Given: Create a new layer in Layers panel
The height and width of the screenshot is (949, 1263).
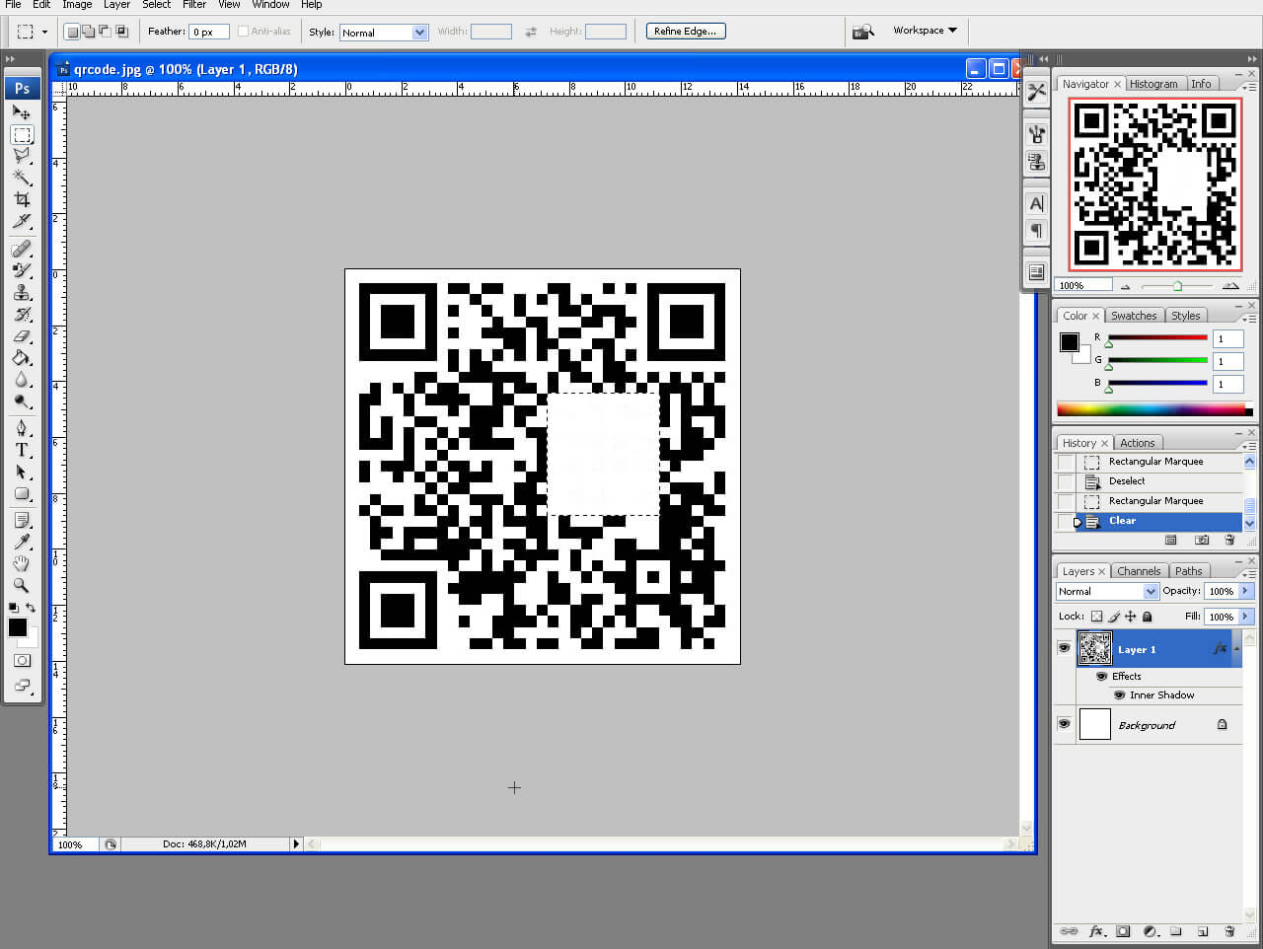Looking at the screenshot, I should [x=1203, y=931].
